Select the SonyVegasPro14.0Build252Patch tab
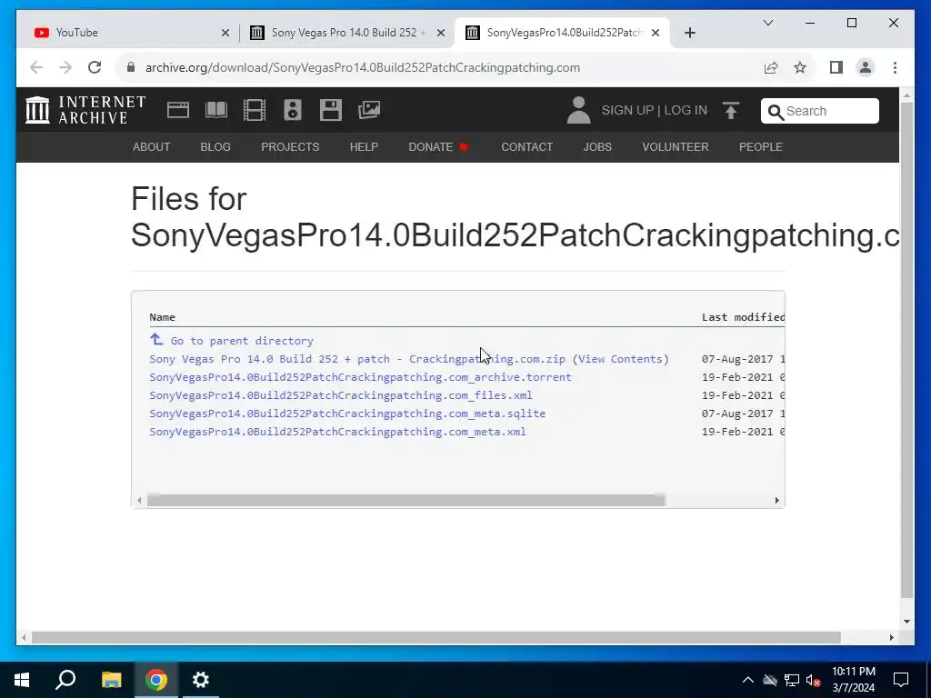 tap(562, 33)
